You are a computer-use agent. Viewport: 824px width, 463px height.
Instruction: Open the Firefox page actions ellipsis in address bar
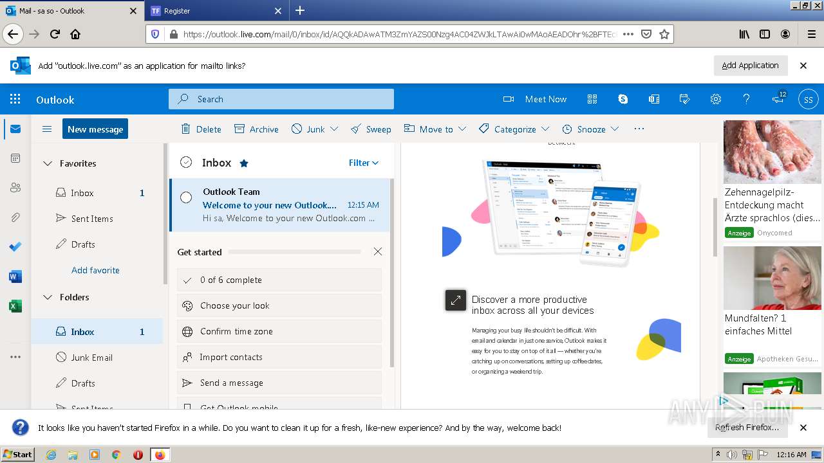(628, 34)
